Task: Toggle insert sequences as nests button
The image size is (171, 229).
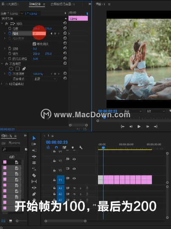Action: pos(48,147)
